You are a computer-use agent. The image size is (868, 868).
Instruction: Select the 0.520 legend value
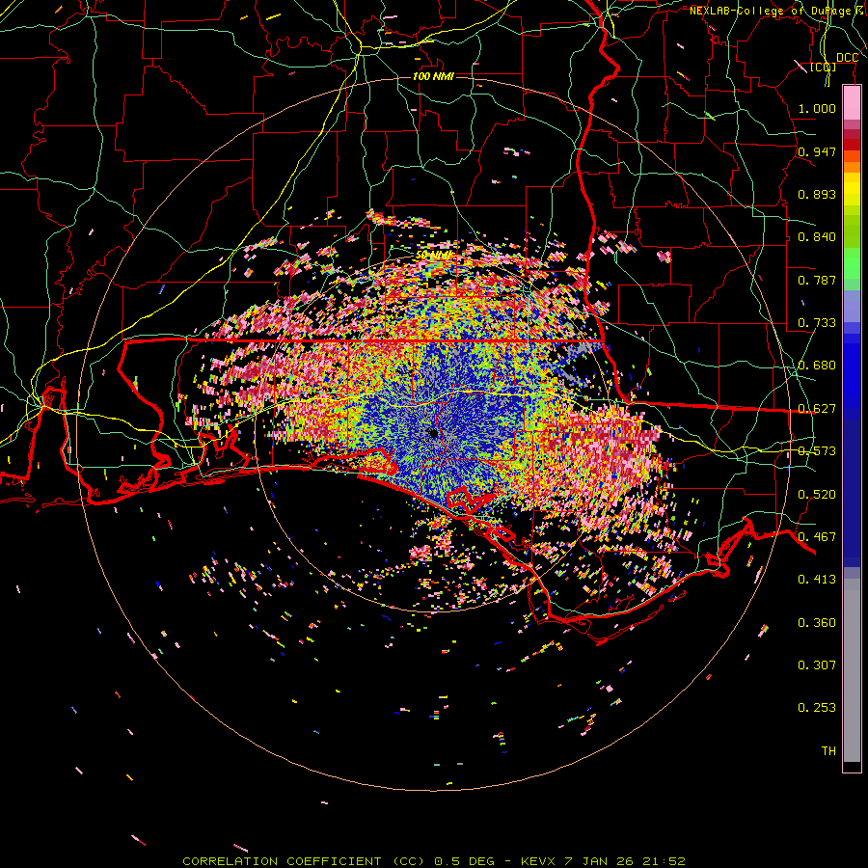click(817, 495)
